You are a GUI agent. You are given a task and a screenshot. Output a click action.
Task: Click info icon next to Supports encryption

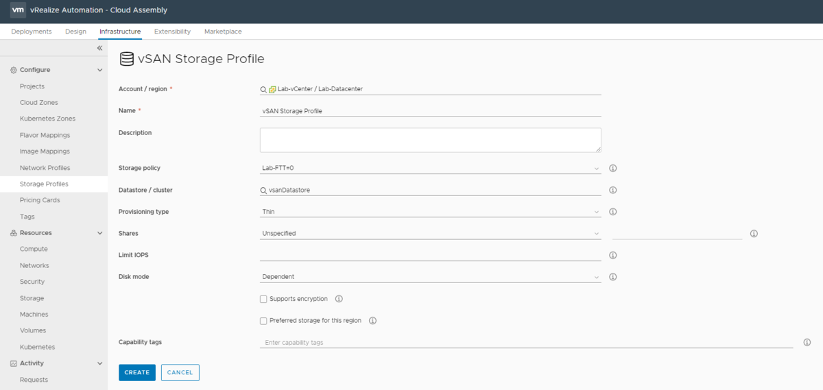pyautogui.click(x=339, y=299)
